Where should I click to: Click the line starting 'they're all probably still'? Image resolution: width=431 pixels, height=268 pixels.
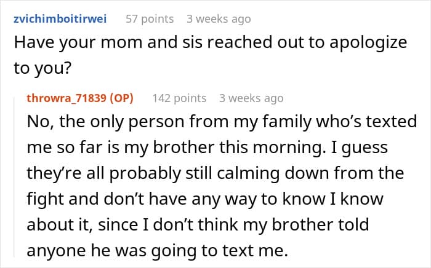216,173
